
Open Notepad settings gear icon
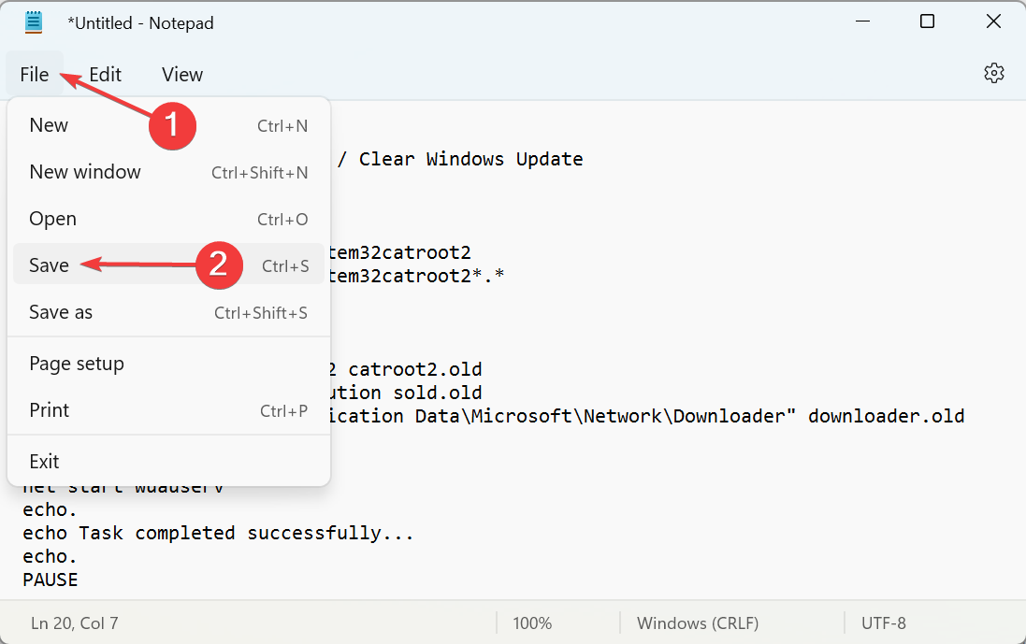(993, 73)
